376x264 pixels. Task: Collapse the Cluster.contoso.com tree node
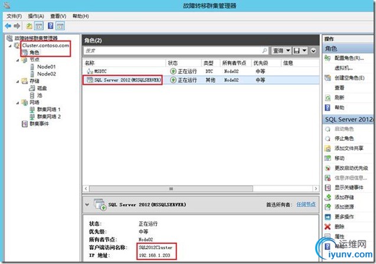[10, 46]
